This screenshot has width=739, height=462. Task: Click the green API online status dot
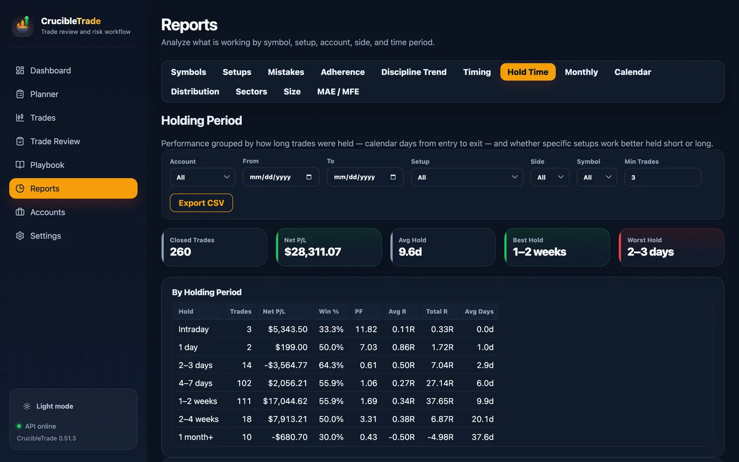coord(19,426)
